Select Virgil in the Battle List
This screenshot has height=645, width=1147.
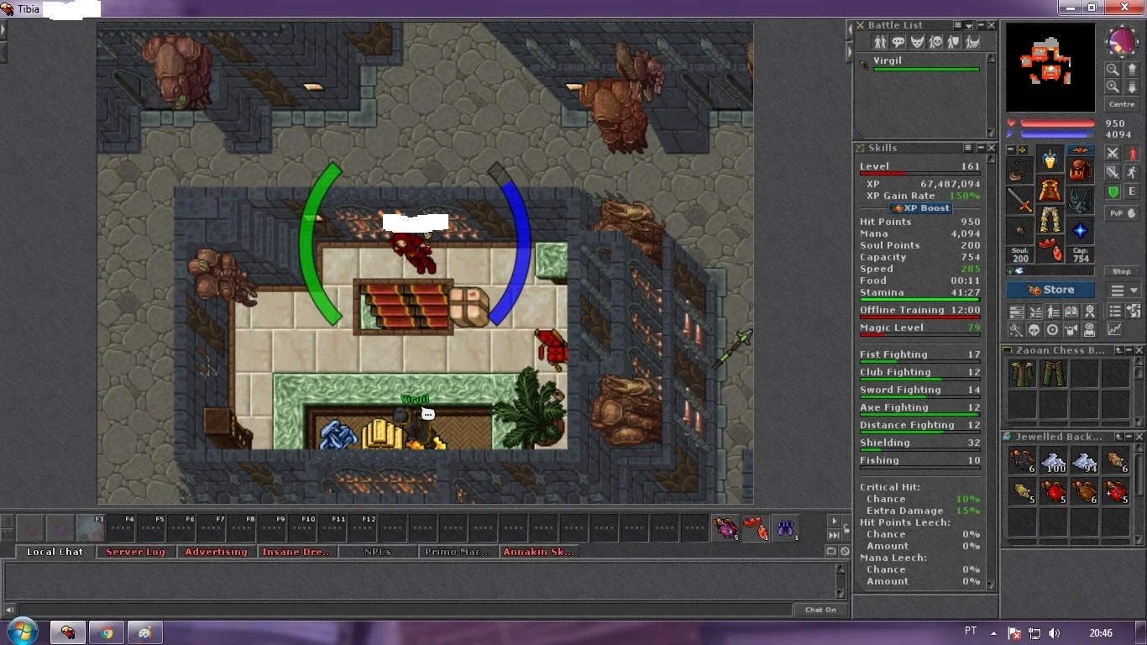click(919, 63)
